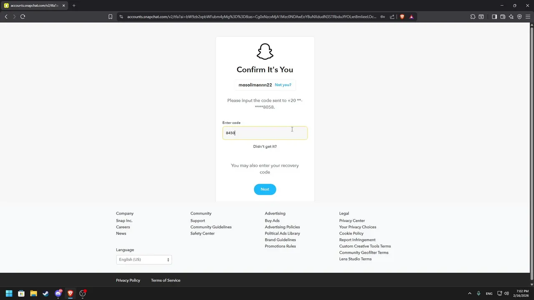Open the Advertising Policies link

pyautogui.click(x=282, y=227)
